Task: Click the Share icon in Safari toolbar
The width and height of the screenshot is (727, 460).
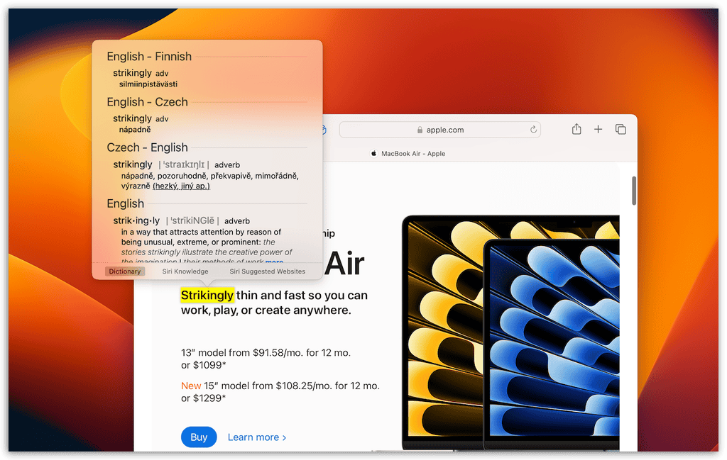Action: coord(576,129)
